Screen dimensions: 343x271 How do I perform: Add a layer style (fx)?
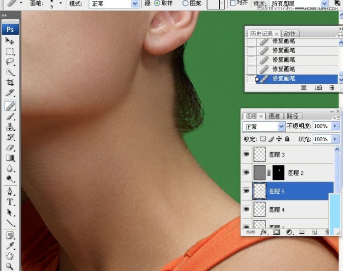(264, 232)
